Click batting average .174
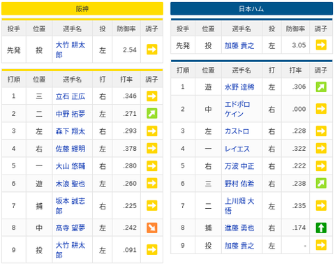 click(x=299, y=228)
